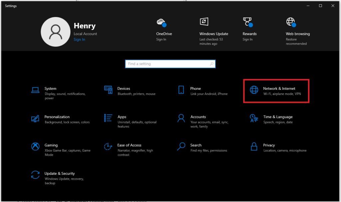Focus the Find a setting search field
341x202 pixels.
point(170,64)
